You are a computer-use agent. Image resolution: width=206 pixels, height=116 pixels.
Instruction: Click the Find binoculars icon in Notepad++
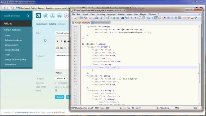coord(122,18)
